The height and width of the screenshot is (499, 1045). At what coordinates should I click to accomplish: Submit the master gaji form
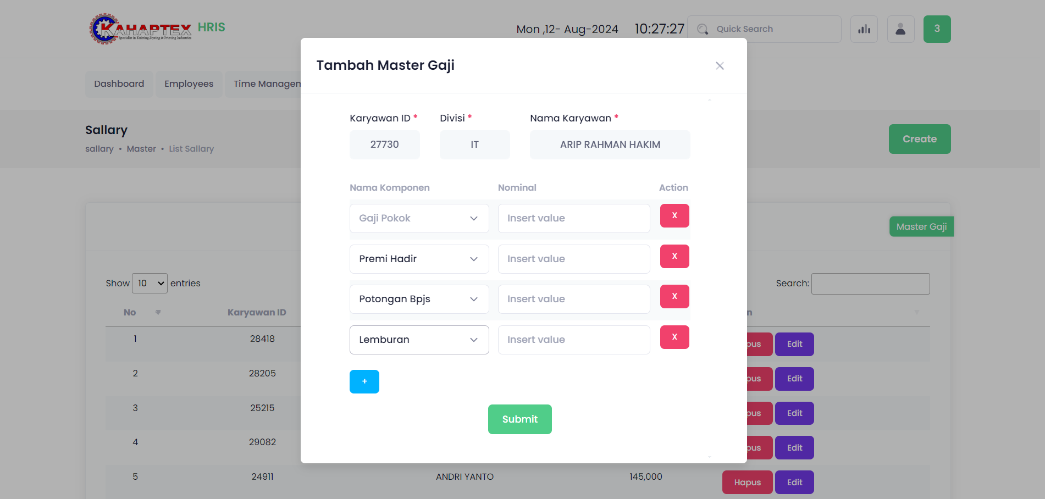pos(519,419)
